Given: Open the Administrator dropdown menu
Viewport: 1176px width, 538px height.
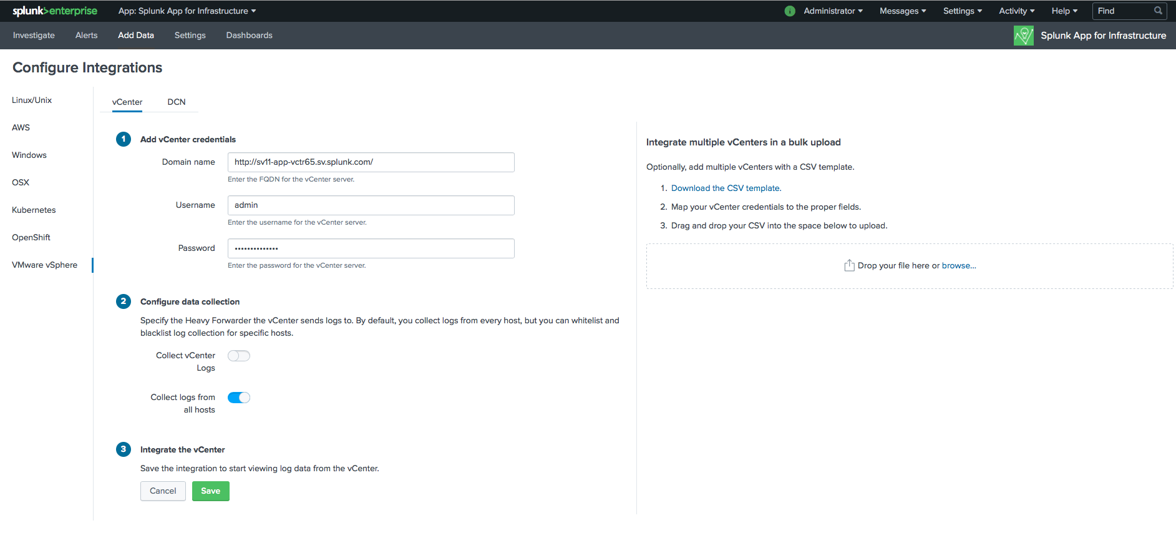Looking at the screenshot, I should coord(833,11).
